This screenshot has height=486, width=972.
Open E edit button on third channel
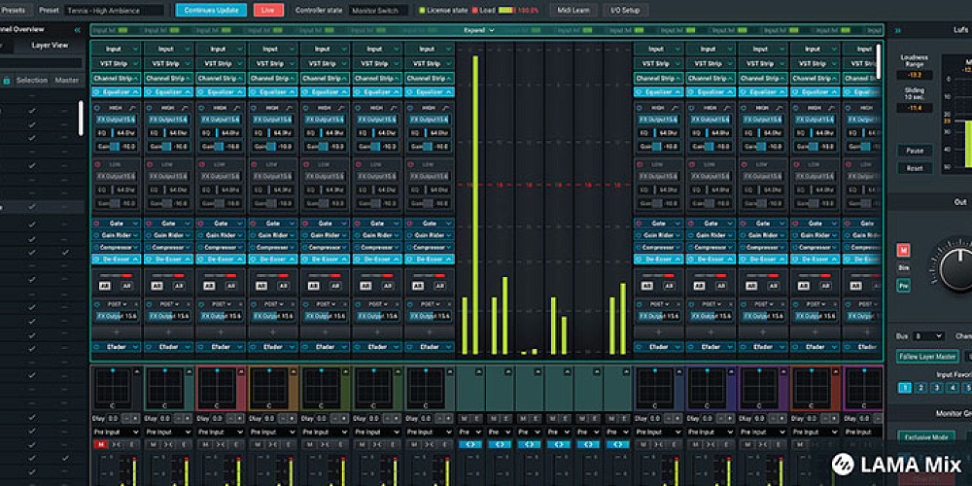click(x=235, y=444)
